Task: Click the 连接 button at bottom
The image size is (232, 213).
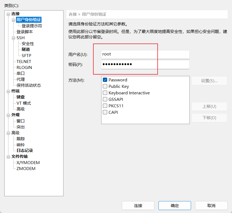Action: point(138,205)
